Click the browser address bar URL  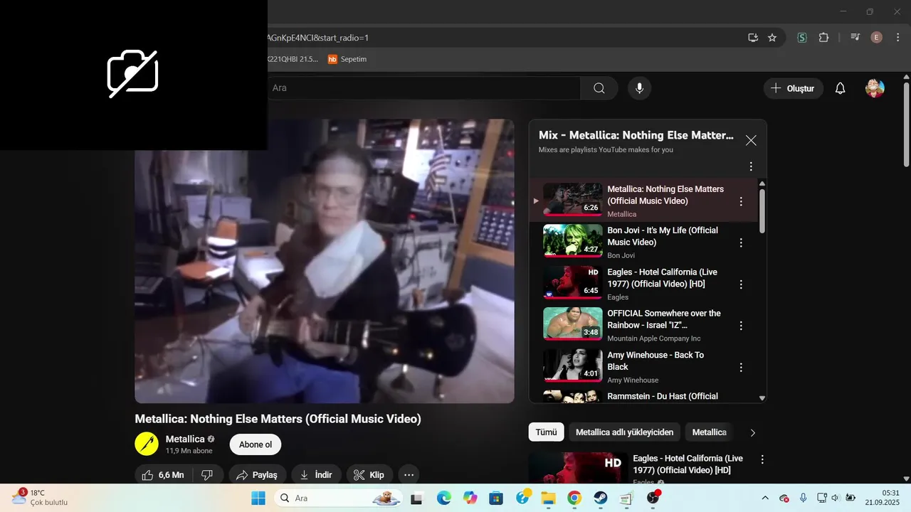point(317,38)
